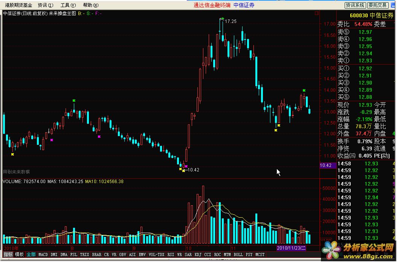Click the 收益(三) 0.405 value
Viewport: 397px width, 262px height.
(x=365, y=156)
